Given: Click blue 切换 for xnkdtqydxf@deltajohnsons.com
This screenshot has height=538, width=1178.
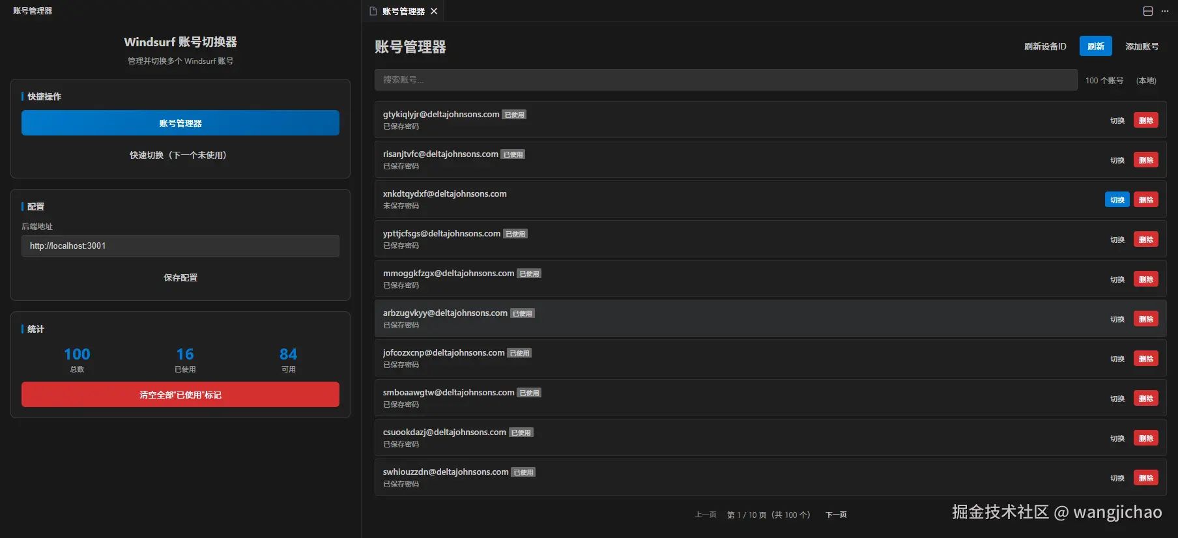Looking at the screenshot, I should coord(1117,200).
